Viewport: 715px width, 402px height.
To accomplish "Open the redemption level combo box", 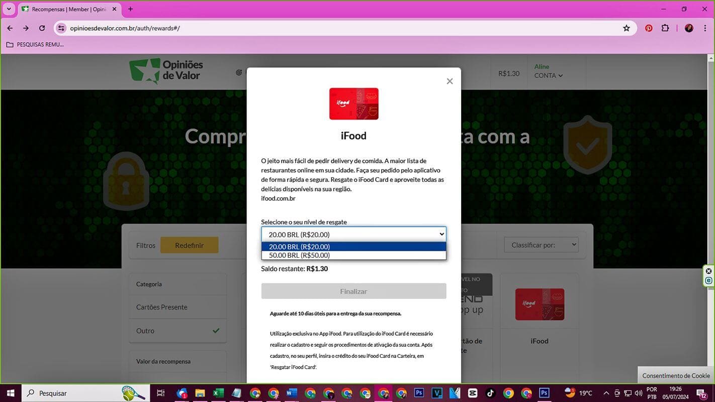I will tap(353, 234).
